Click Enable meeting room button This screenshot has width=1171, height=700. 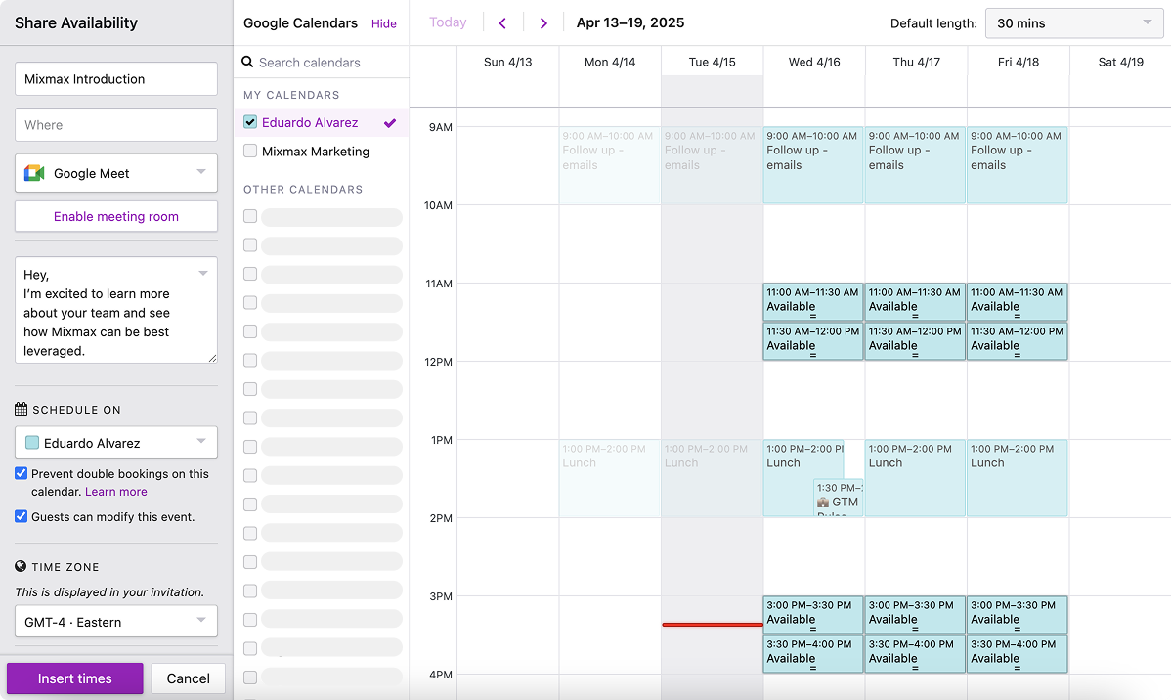(116, 217)
